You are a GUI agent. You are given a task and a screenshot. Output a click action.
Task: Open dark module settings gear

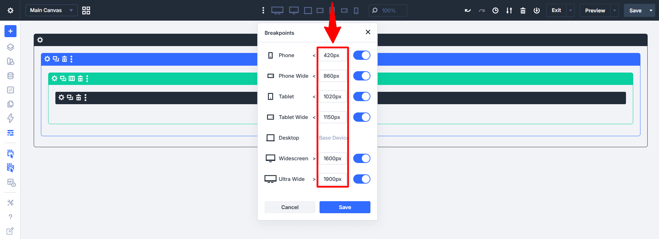61,97
